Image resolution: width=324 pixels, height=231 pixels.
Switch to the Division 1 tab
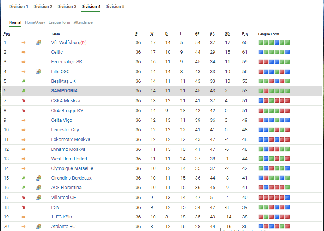coord(18,7)
